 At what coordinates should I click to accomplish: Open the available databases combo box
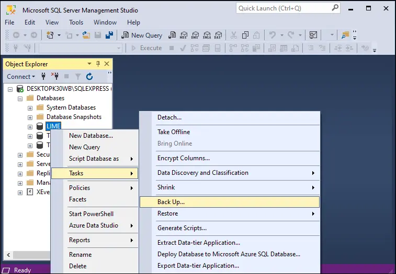tap(81, 48)
